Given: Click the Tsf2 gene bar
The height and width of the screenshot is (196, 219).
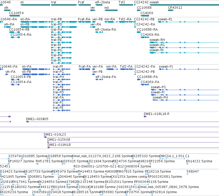Looking at the screenshot, I should tap(126, 5).
